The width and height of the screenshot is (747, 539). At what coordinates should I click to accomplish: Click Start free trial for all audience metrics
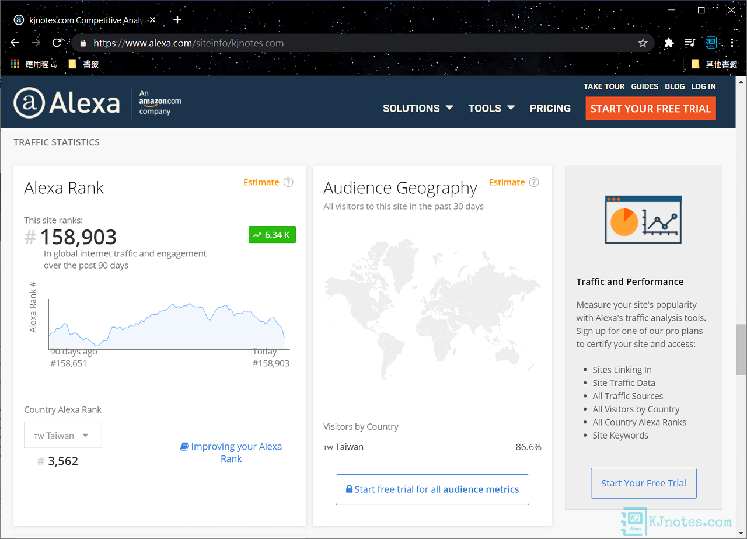coord(432,489)
